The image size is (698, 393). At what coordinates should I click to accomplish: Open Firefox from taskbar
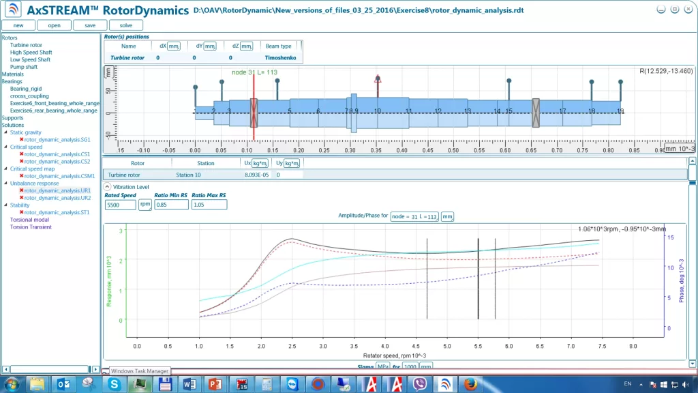coord(470,384)
